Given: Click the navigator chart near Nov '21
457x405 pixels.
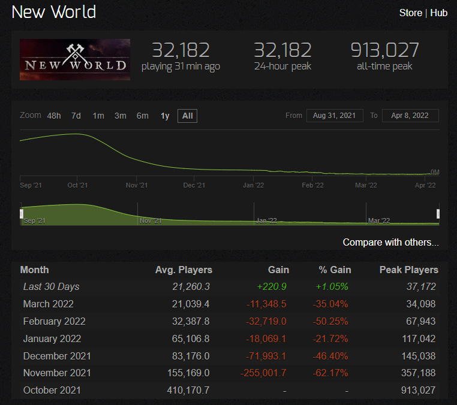Looking at the screenshot, I should tap(151, 220).
